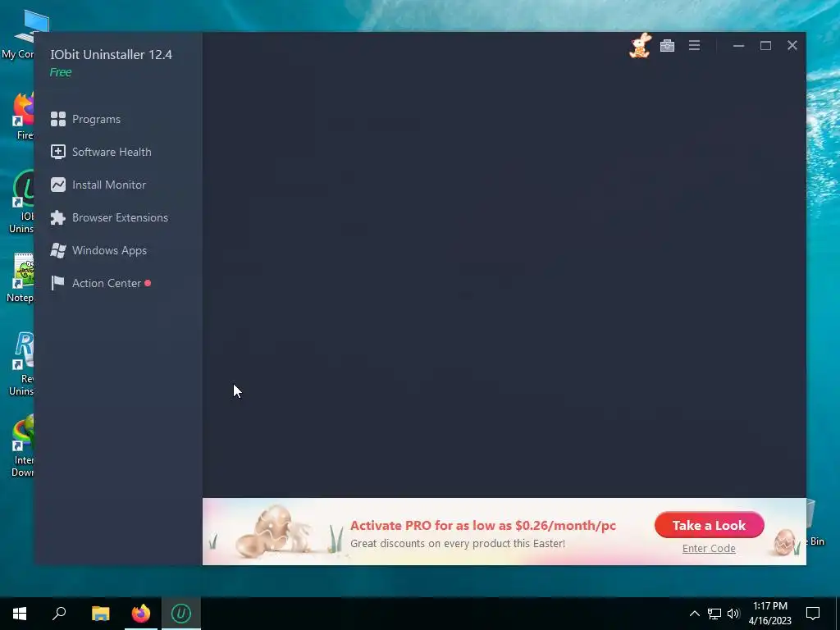
Task: Select the IObit Uninstaller desktop shortcut
Action: (x=21, y=202)
